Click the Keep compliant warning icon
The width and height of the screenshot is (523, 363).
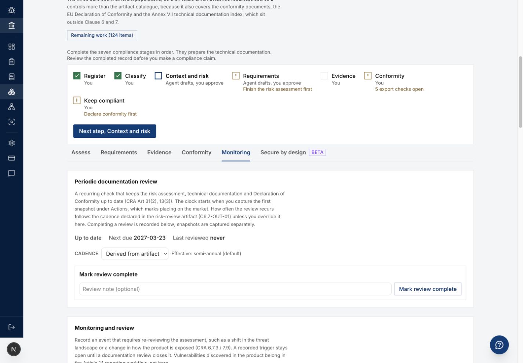(77, 100)
